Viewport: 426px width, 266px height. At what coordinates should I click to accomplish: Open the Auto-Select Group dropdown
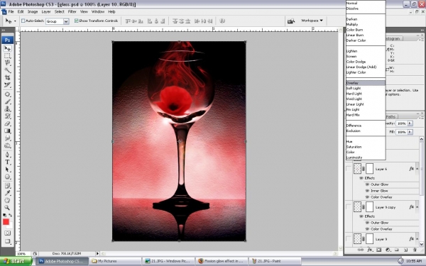(66, 21)
